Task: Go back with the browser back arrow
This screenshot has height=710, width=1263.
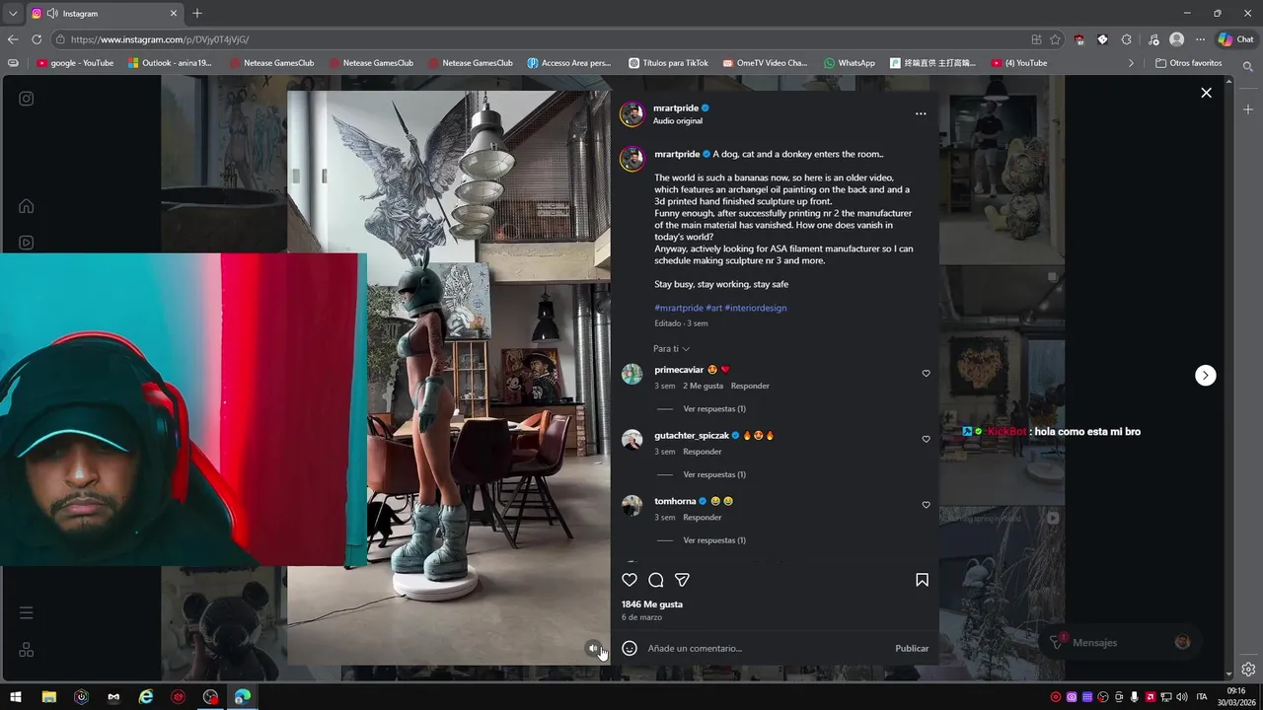Action: pos(13,39)
